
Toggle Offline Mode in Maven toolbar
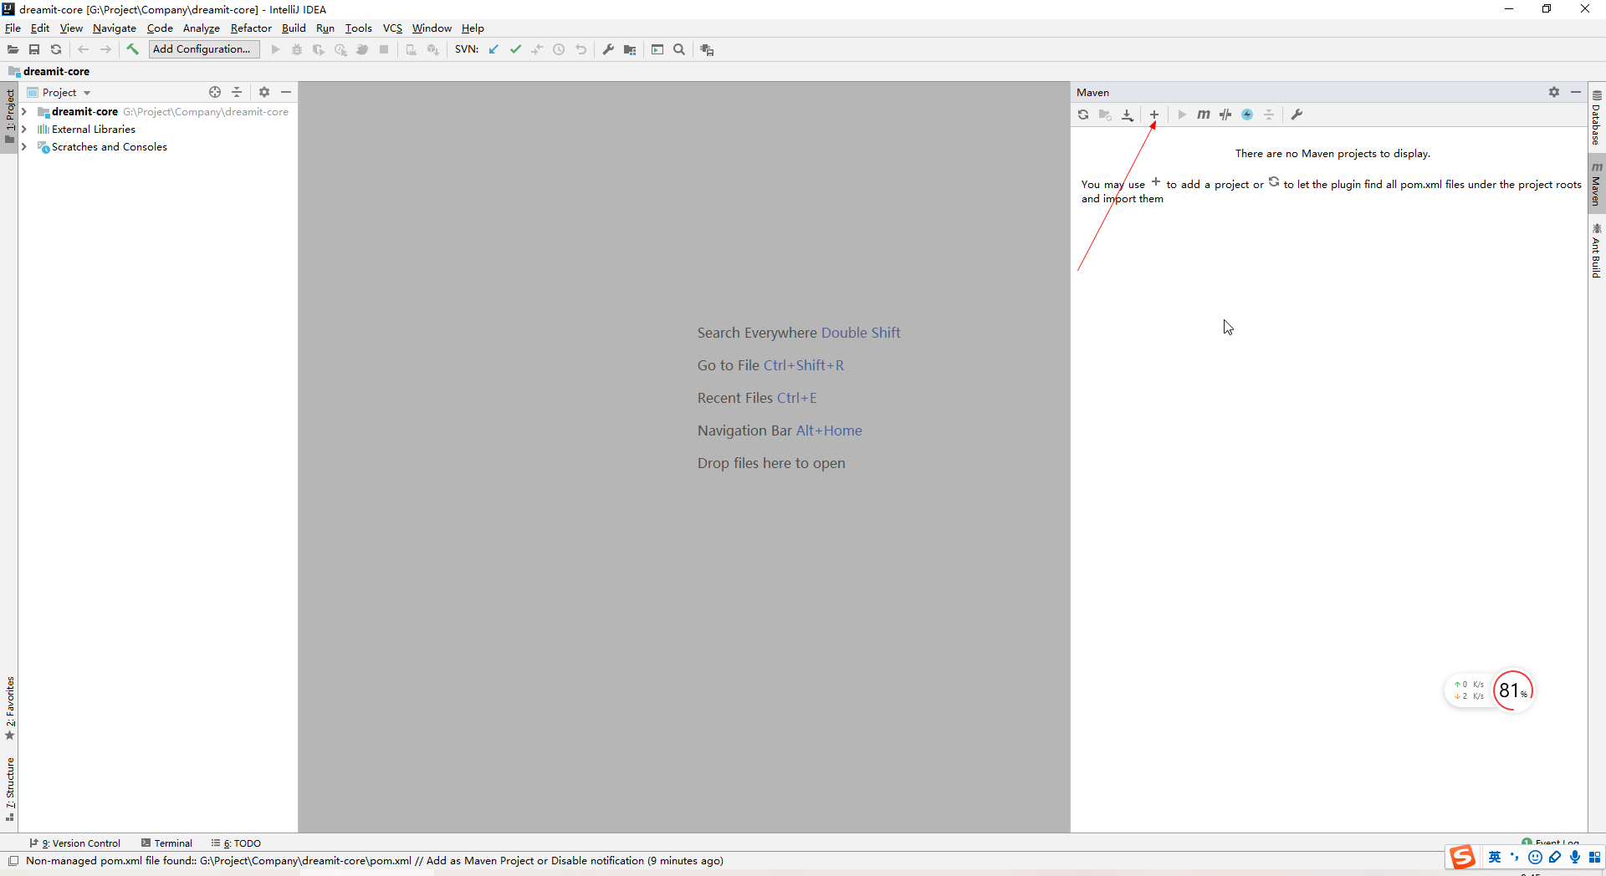click(1225, 115)
